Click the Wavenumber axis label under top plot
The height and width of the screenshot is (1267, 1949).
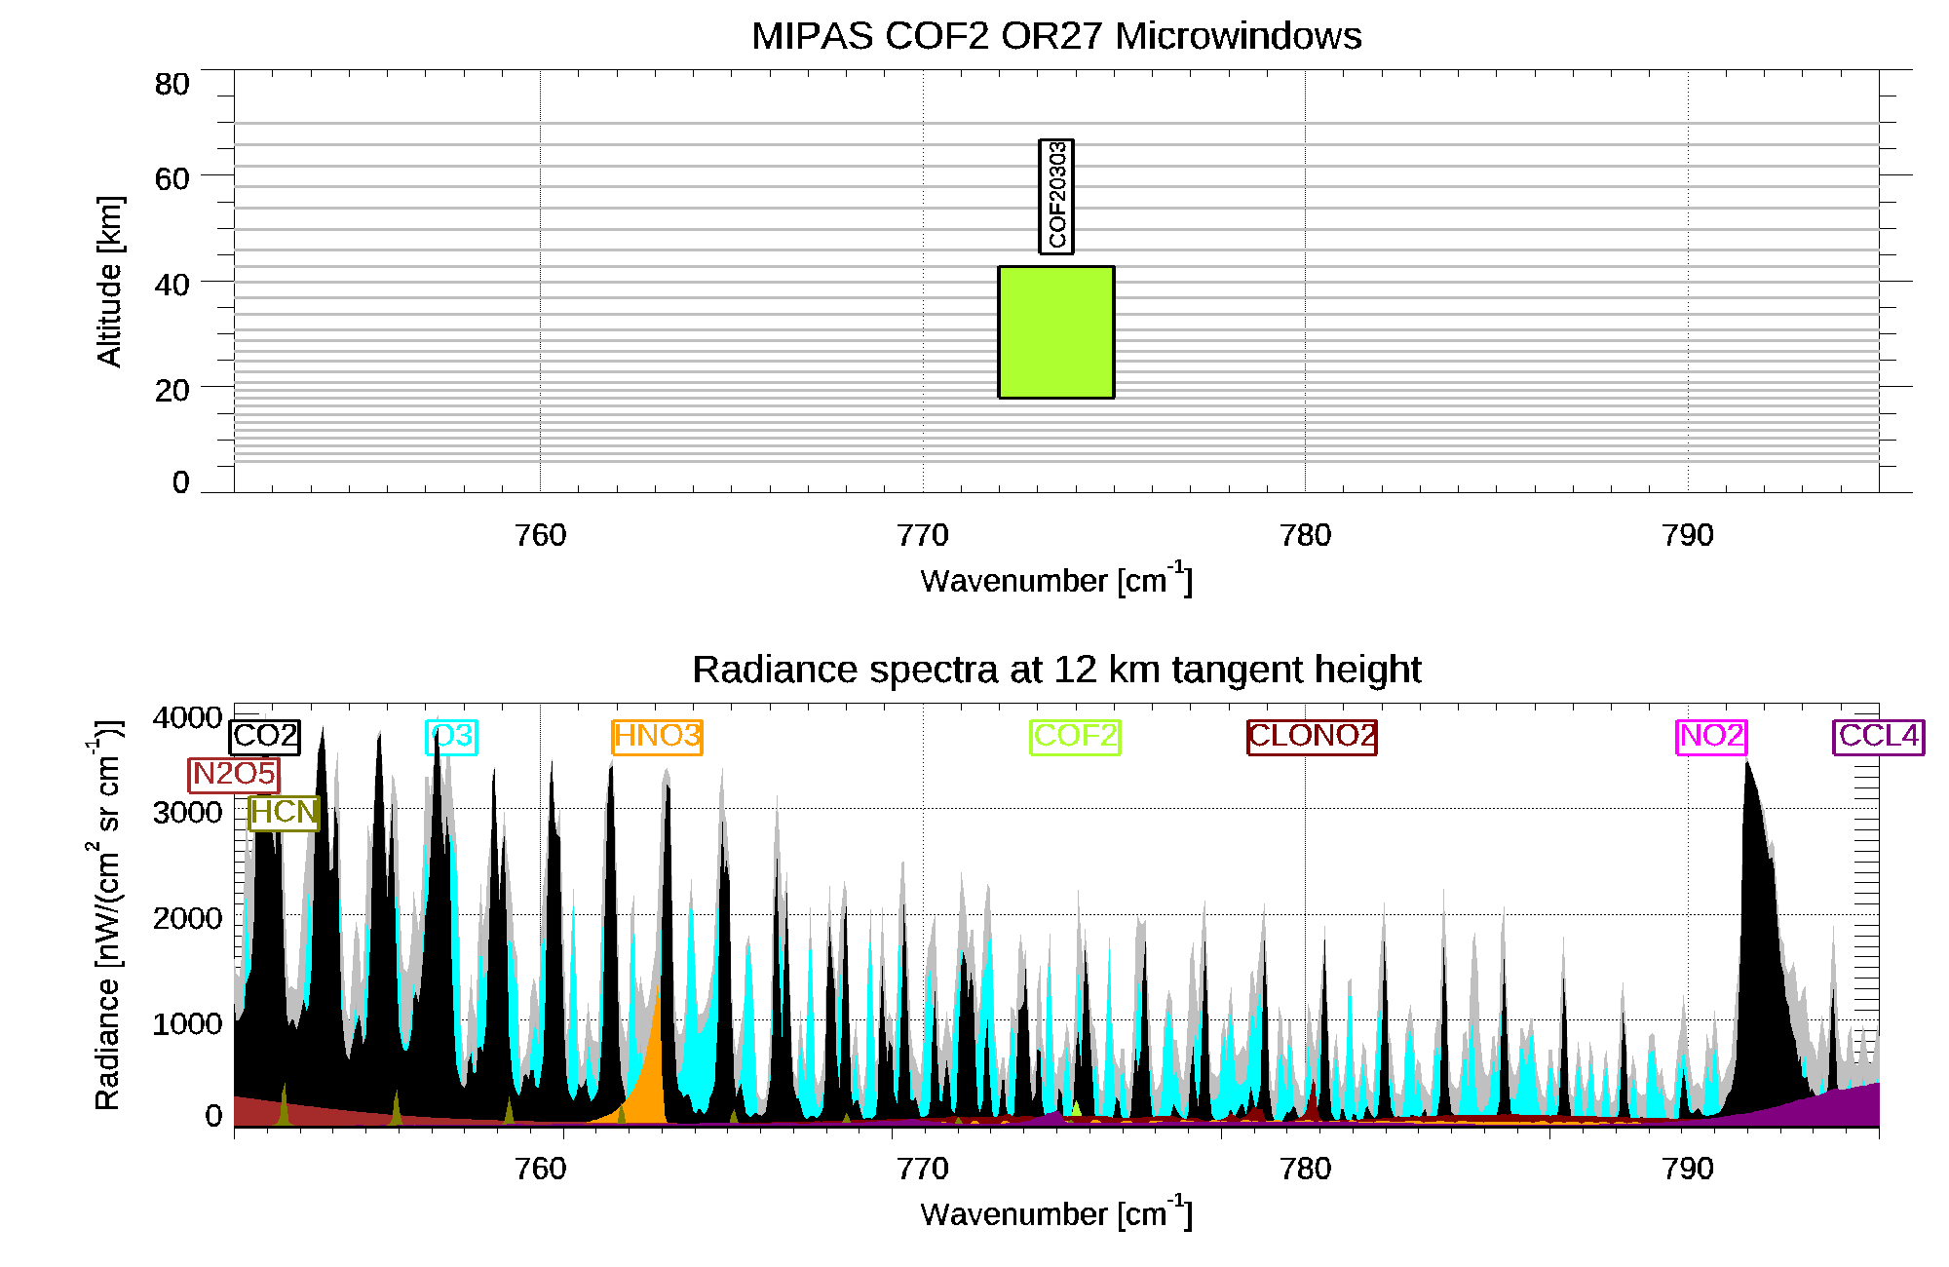tap(1056, 579)
